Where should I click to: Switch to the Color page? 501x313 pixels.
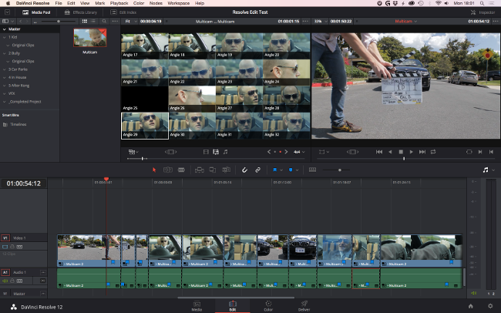(x=268, y=306)
